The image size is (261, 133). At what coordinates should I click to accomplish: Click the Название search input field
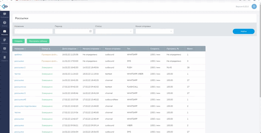pos(34,31)
